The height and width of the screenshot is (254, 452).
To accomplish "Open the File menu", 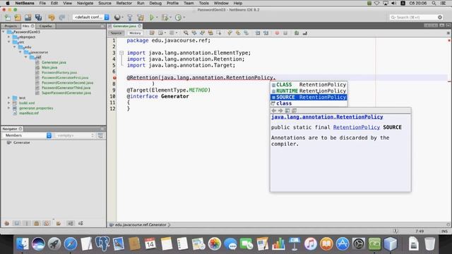I will pos(42,3).
